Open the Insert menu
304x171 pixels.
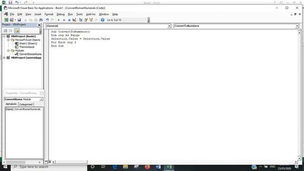[x=38, y=14]
